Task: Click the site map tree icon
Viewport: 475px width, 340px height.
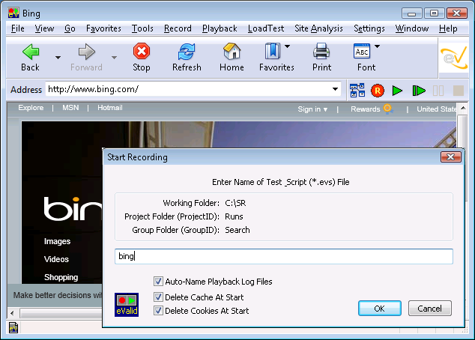Action: (x=357, y=91)
